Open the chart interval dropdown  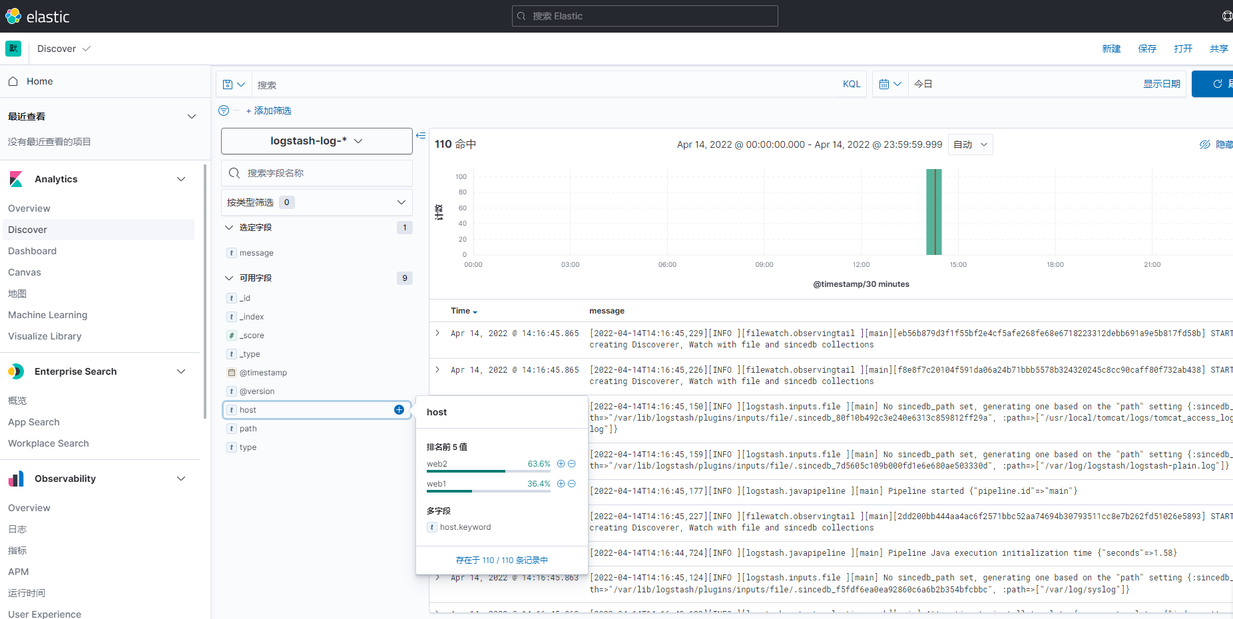[x=971, y=144]
